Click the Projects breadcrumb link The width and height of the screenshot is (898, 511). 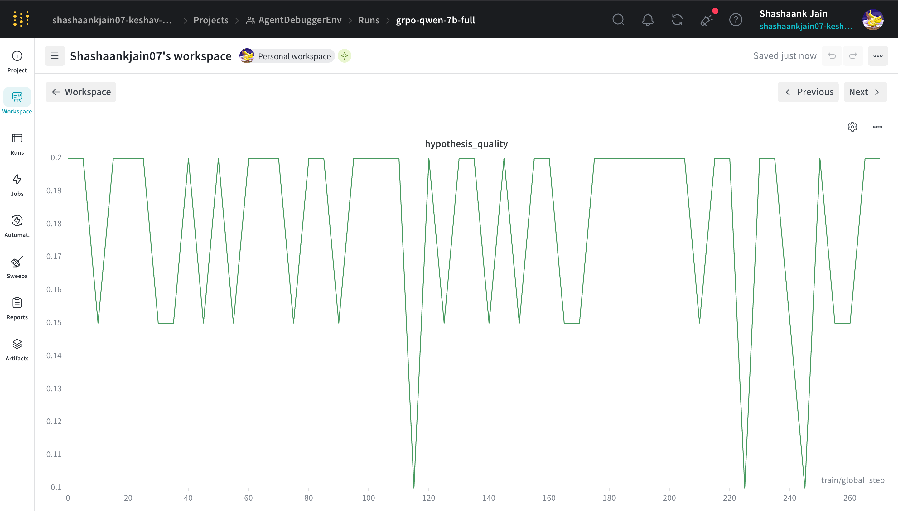pos(210,20)
